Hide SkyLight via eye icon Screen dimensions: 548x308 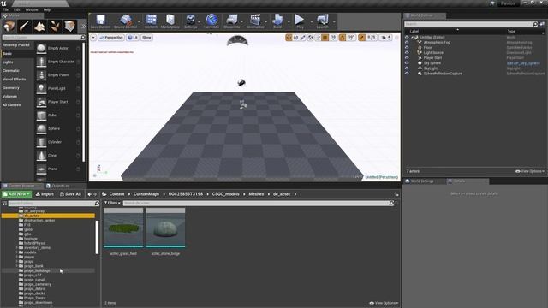click(x=407, y=68)
